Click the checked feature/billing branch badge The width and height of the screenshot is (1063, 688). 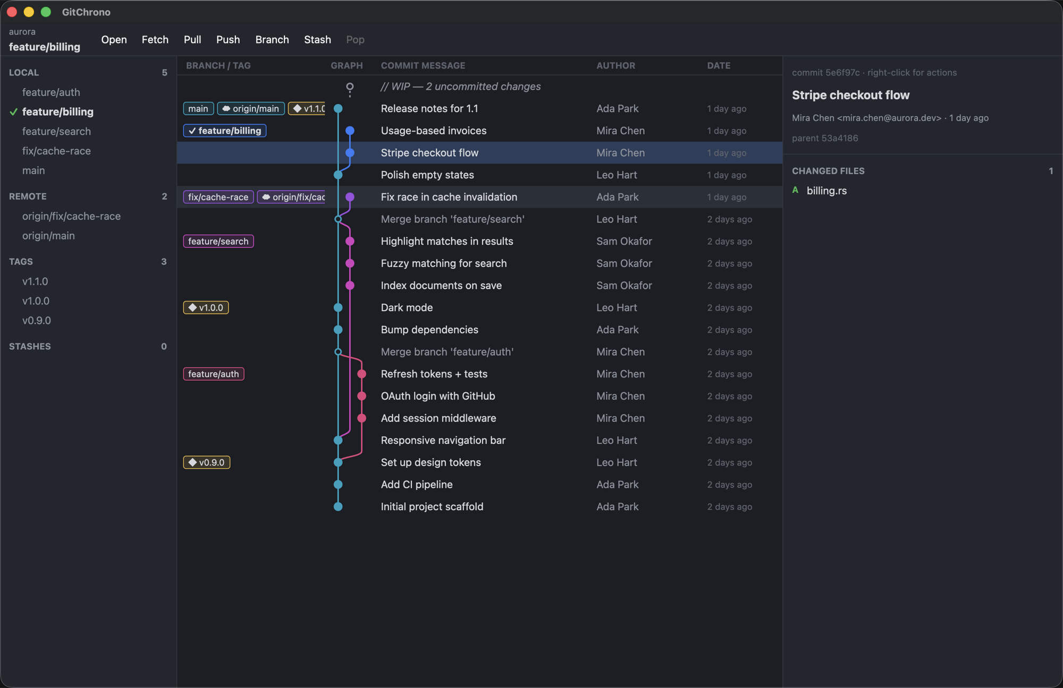tap(225, 131)
